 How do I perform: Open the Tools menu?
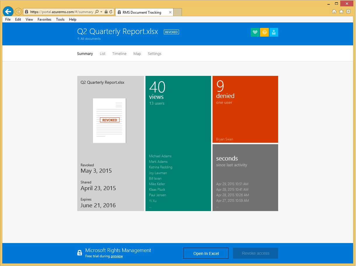[x=60, y=19]
